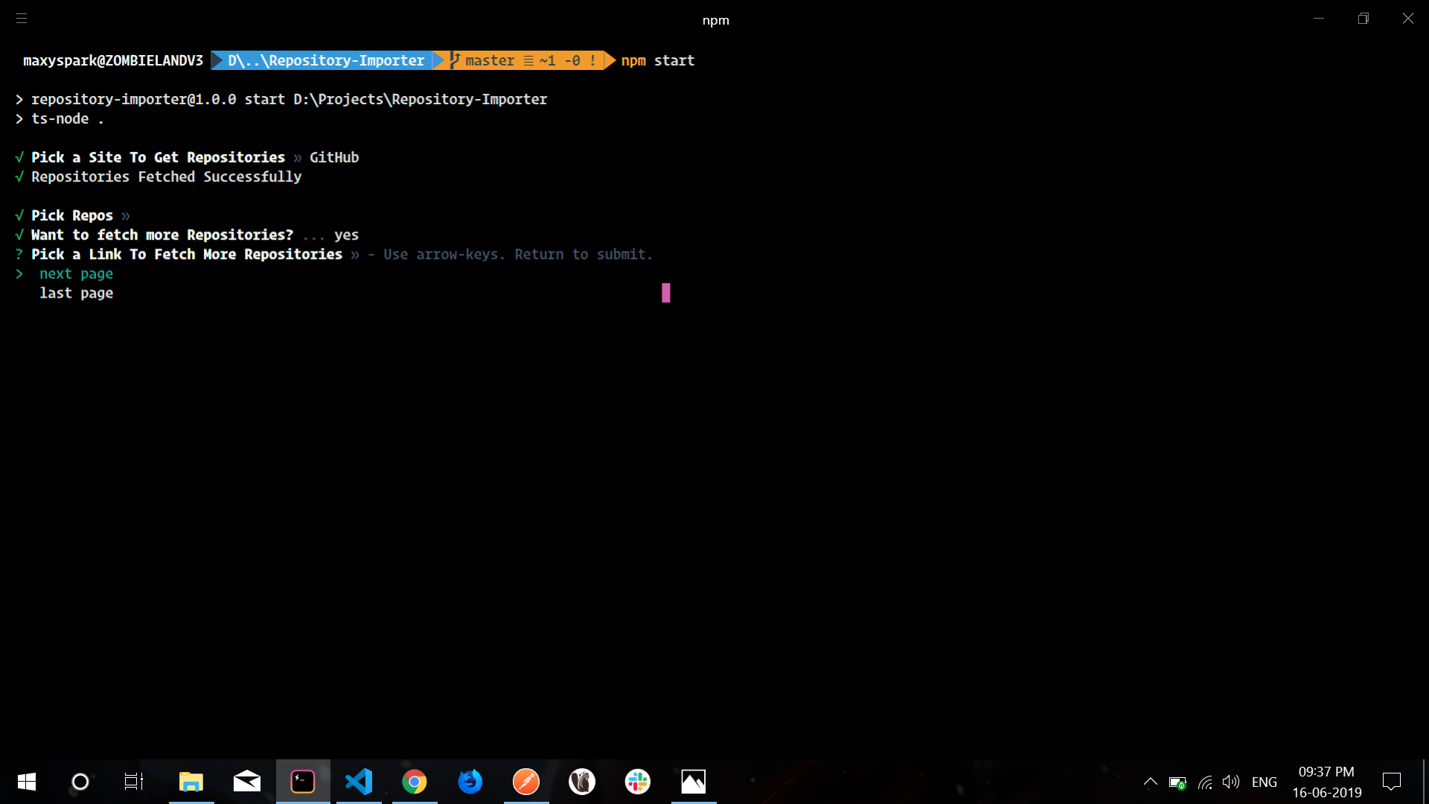Screen dimensions: 1429x804
Task: Click the Windows Start button
Action: (27, 782)
